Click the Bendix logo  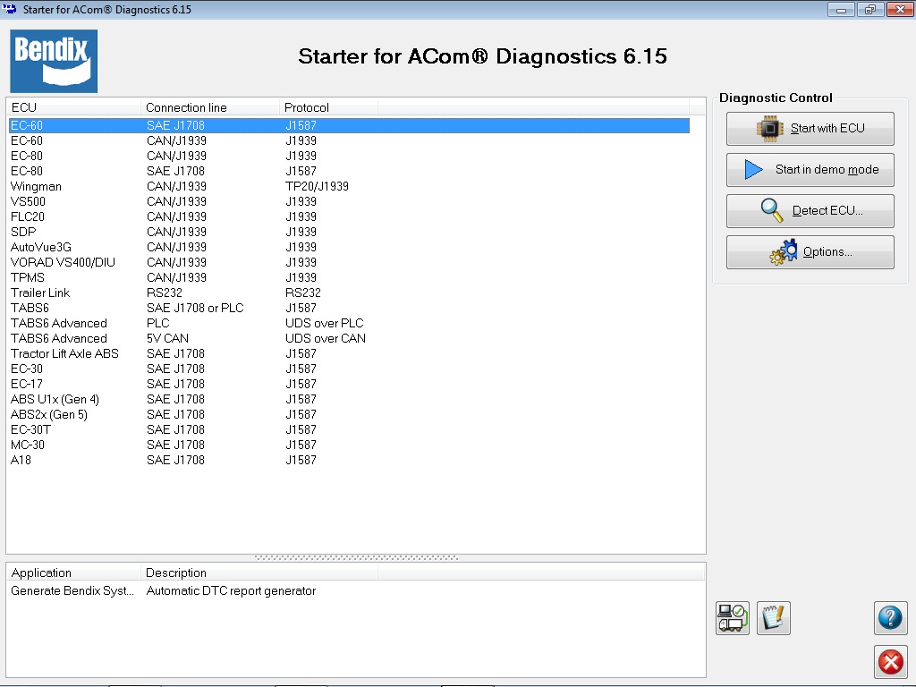(x=54, y=62)
